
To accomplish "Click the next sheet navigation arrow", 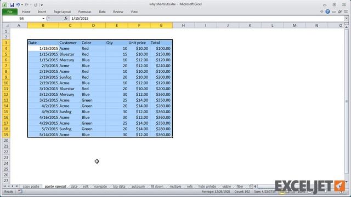I will coord(13,186).
